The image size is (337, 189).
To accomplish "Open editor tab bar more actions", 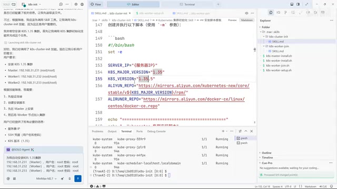I will point(252,13).
